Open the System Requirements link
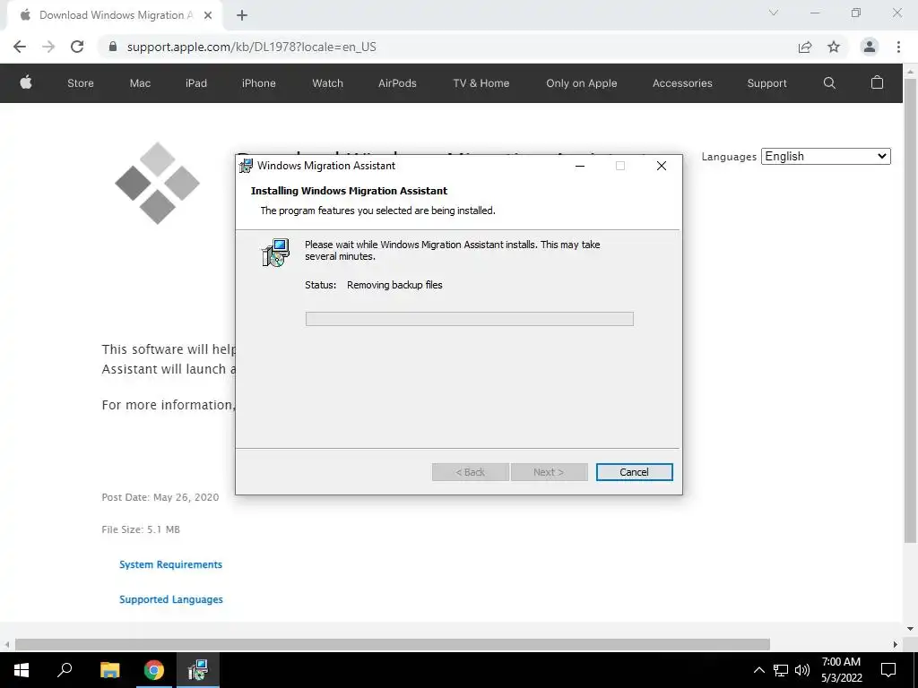The height and width of the screenshot is (688, 918). (x=171, y=564)
